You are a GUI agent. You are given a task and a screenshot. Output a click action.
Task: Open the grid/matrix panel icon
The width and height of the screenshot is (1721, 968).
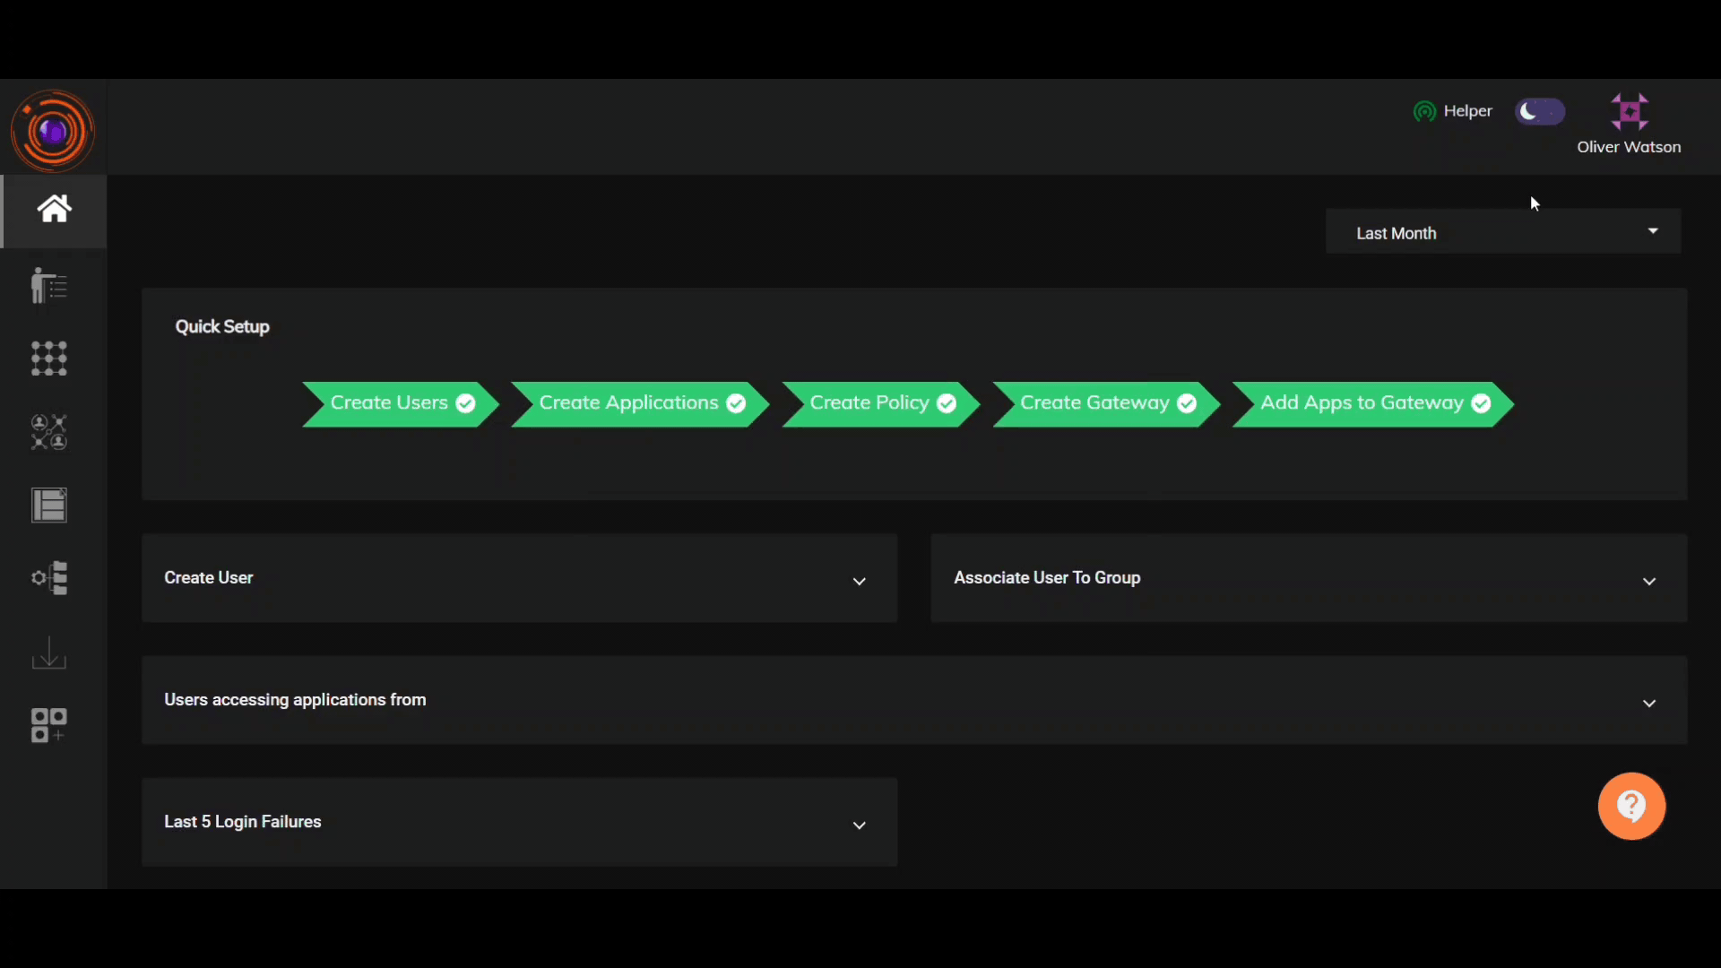48,359
